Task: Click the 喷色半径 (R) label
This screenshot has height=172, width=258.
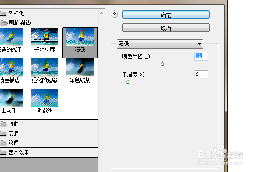Action: 136,56
